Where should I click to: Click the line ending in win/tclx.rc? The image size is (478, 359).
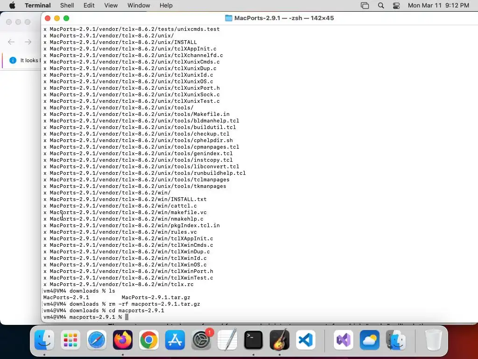(x=119, y=284)
